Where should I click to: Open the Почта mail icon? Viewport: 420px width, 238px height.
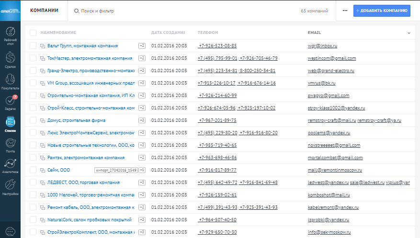10,144
